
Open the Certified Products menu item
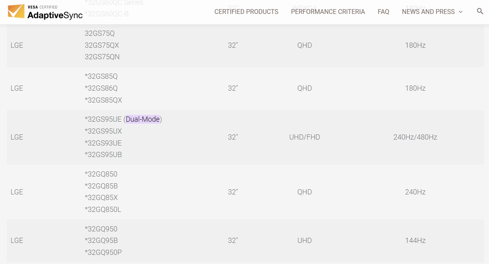point(246,12)
